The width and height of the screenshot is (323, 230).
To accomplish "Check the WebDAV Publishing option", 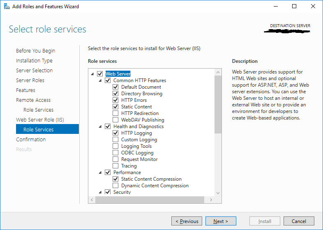I will [x=115, y=120].
